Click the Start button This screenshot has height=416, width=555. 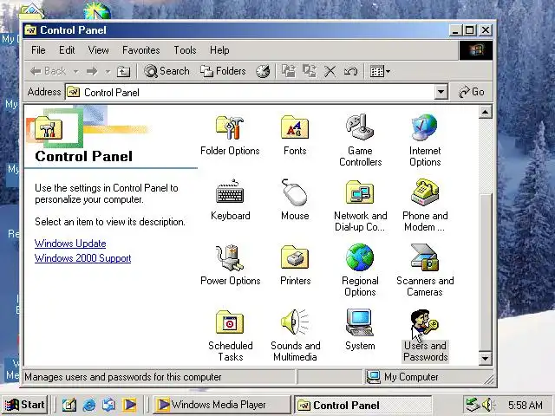coord(24,405)
